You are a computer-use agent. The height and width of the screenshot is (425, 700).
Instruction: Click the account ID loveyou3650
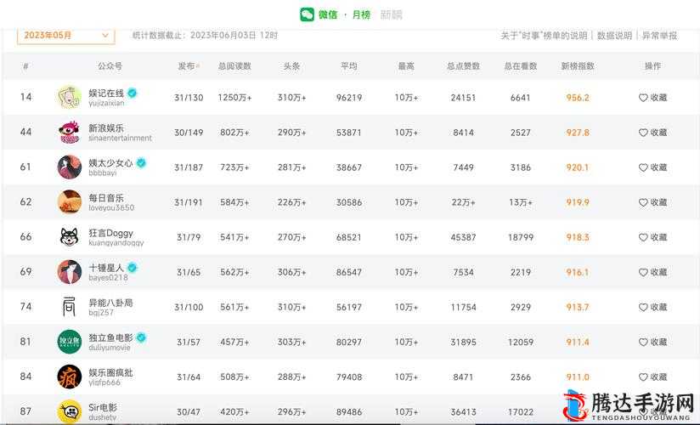(111, 207)
